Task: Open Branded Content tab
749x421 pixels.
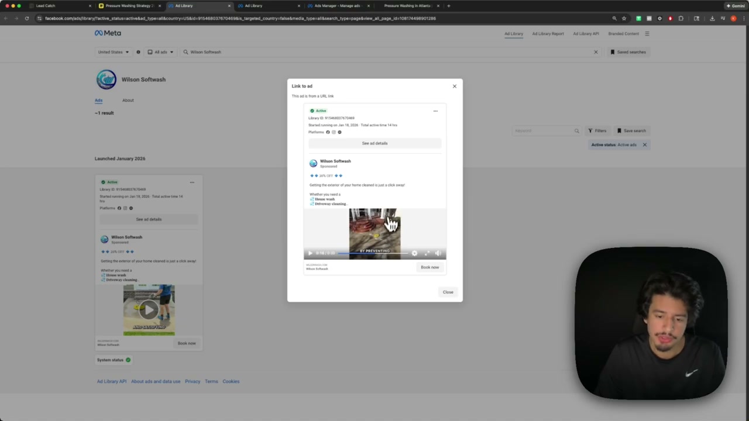Action: tap(623, 34)
